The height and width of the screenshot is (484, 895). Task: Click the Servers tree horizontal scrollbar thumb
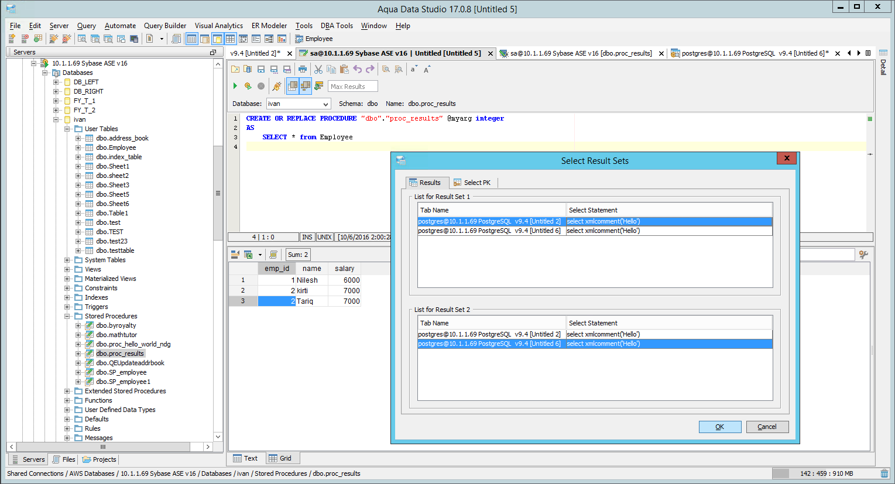[x=103, y=447]
